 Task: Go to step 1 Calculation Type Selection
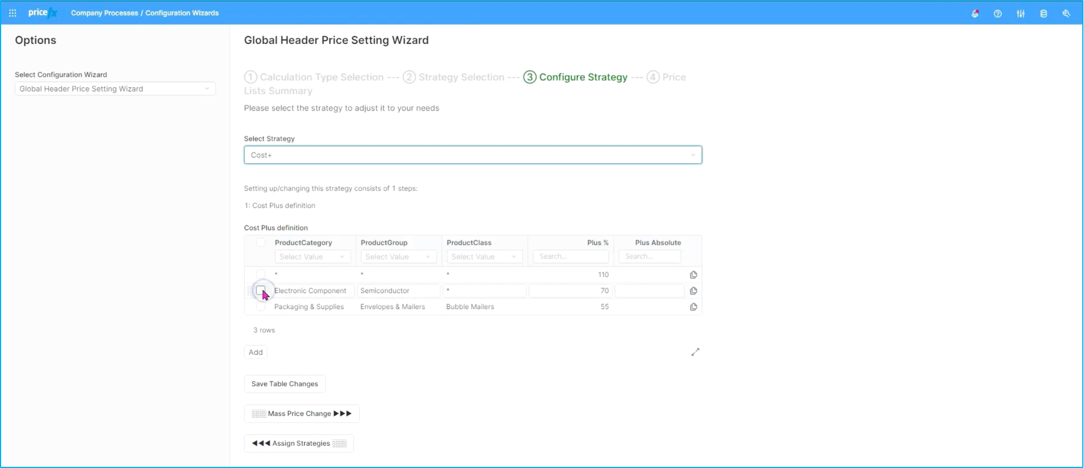[x=314, y=77]
